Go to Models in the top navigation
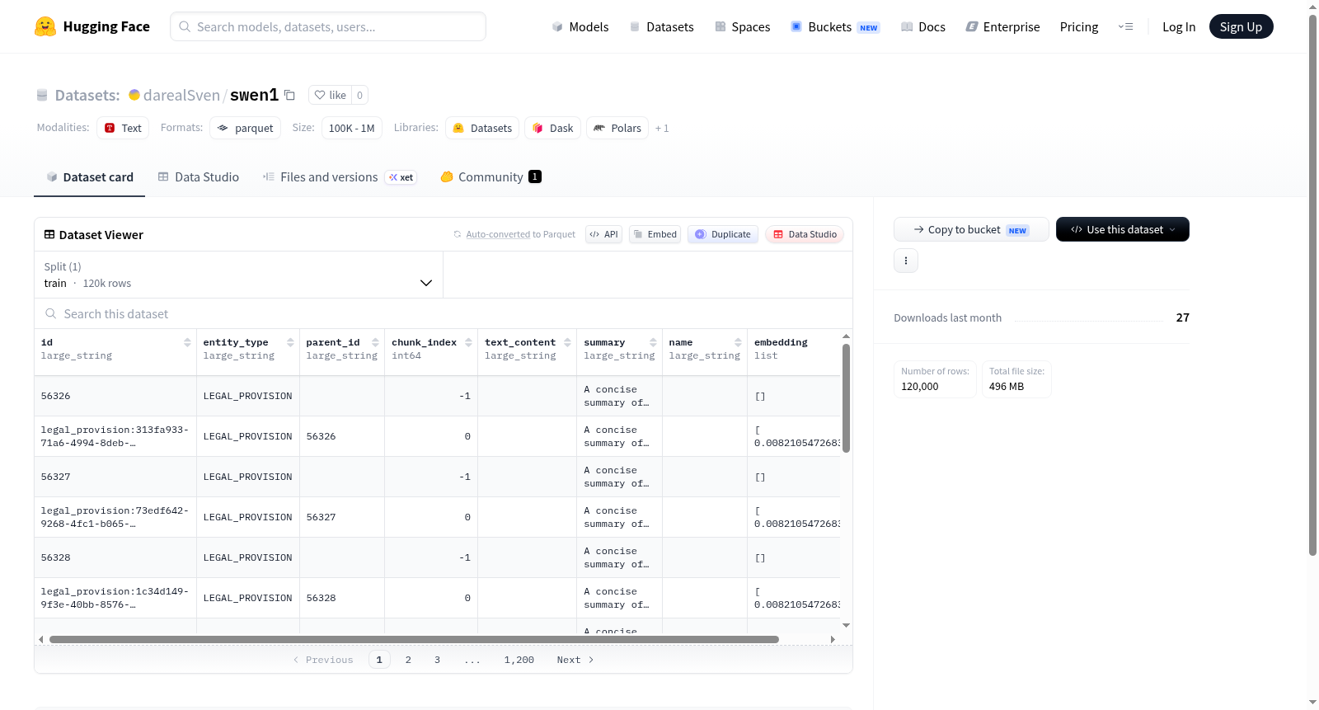 tap(580, 27)
